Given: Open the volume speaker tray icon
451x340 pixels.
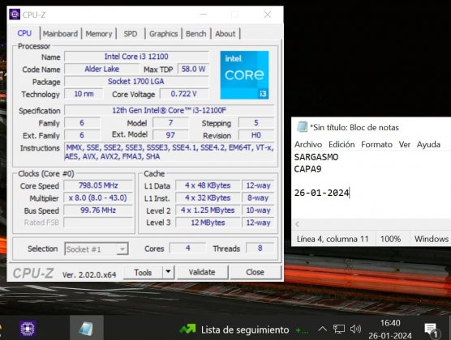Looking at the screenshot, I should click(355, 329).
